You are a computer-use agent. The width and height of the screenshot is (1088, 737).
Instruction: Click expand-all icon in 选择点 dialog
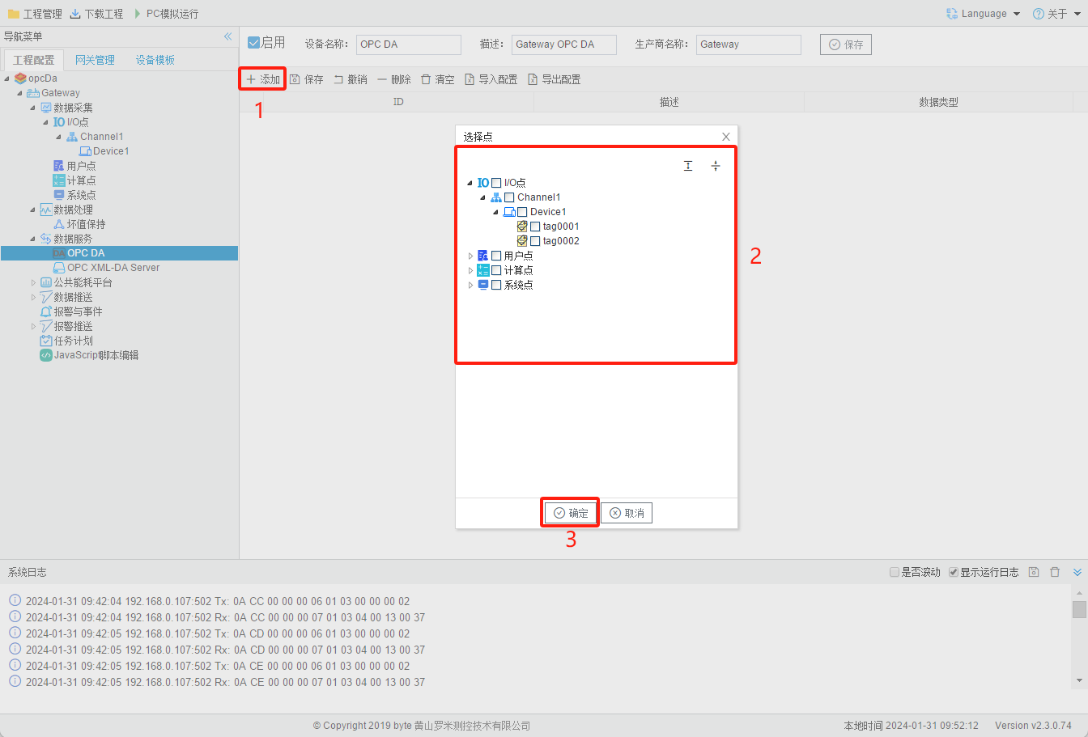click(x=688, y=166)
